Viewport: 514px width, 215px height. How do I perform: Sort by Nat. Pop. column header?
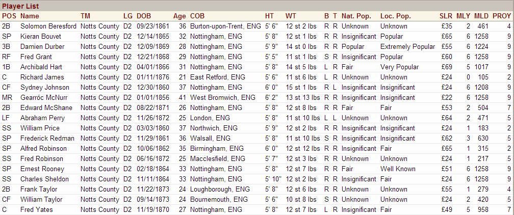tap(356, 16)
